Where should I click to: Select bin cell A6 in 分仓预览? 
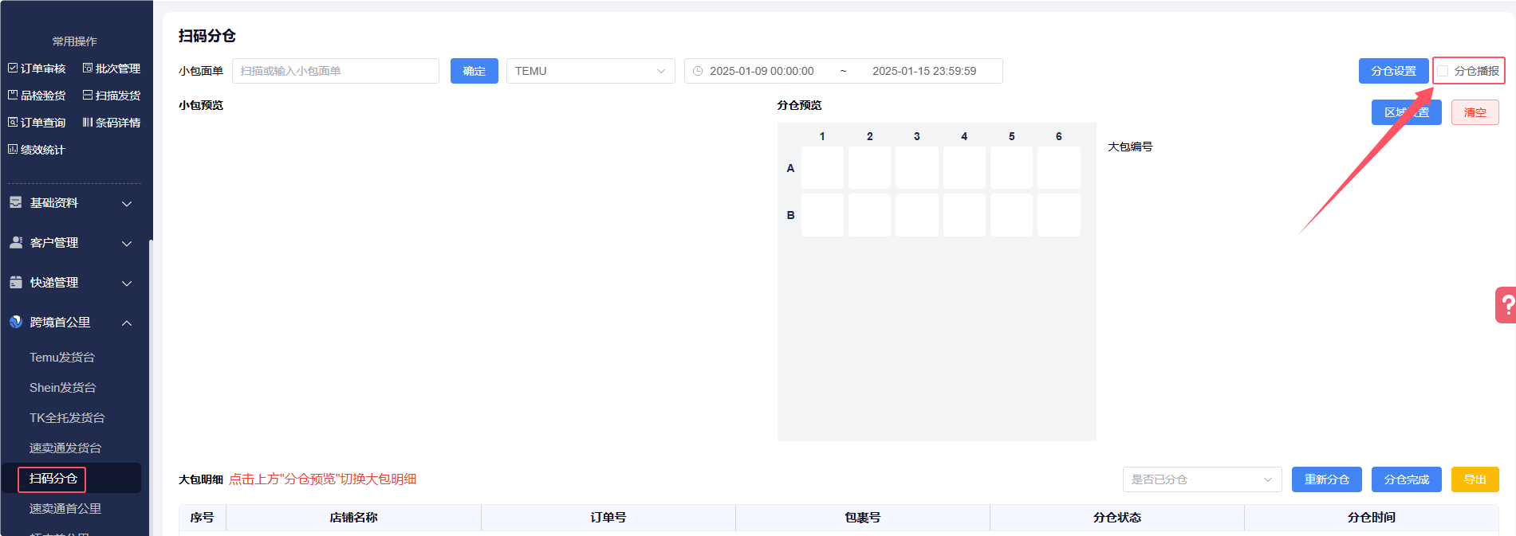(x=1059, y=167)
